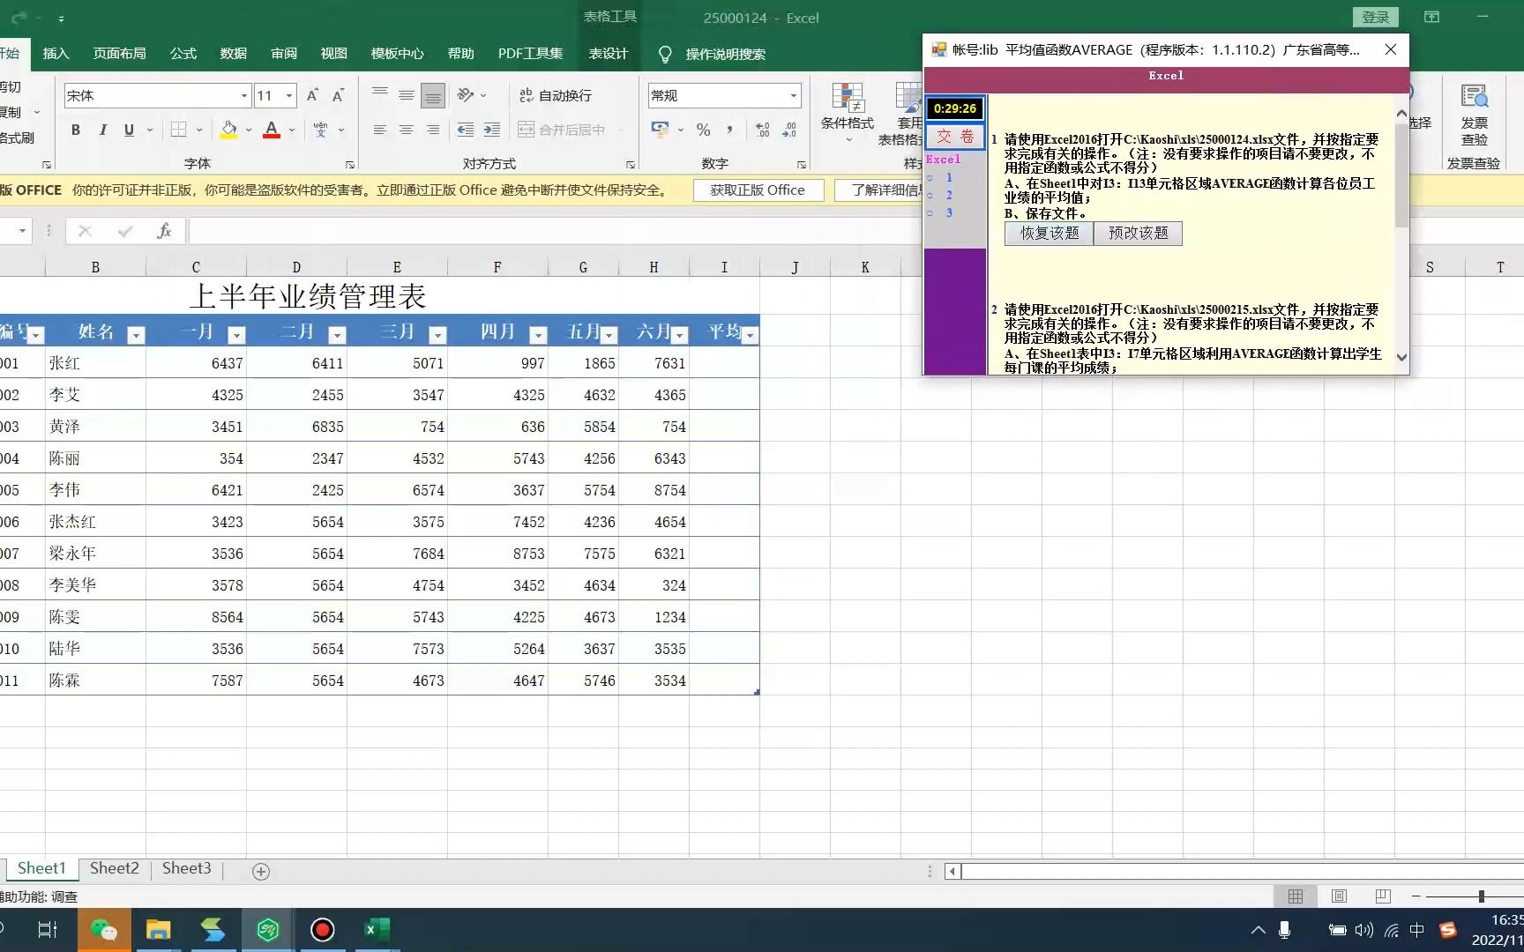
Task: Open the 常规 number format dropdown
Action: click(x=793, y=95)
